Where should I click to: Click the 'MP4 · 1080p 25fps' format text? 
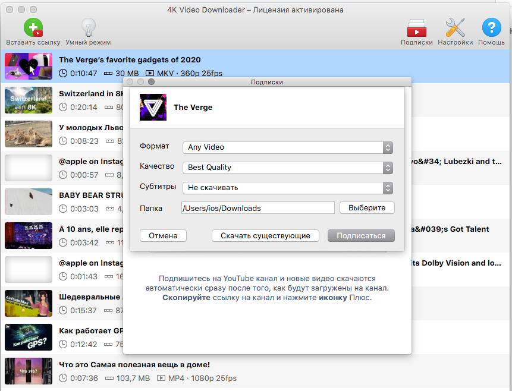[202, 379]
